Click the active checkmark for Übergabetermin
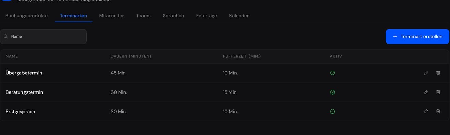This screenshot has height=135, width=450. click(x=333, y=73)
